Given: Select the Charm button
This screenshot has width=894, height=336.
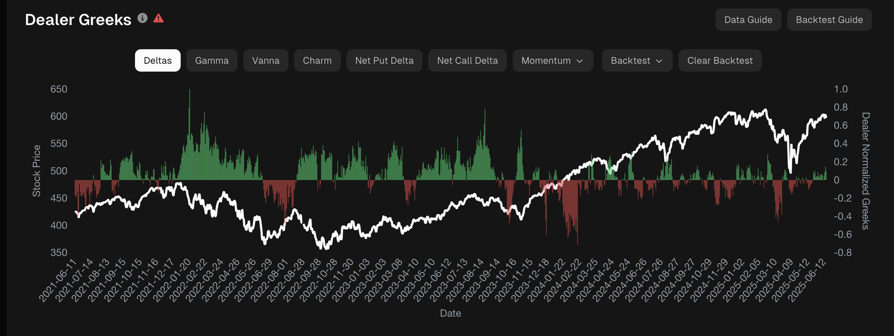Looking at the screenshot, I should 317,61.
